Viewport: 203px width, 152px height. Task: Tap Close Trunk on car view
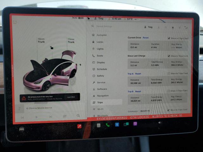coord(71,41)
